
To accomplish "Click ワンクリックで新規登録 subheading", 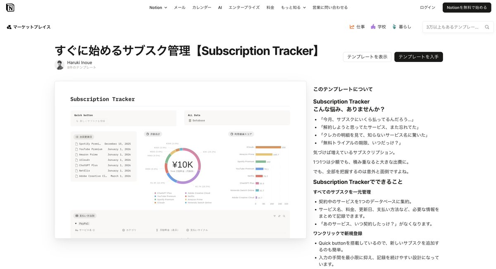I will tap(338, 233).
